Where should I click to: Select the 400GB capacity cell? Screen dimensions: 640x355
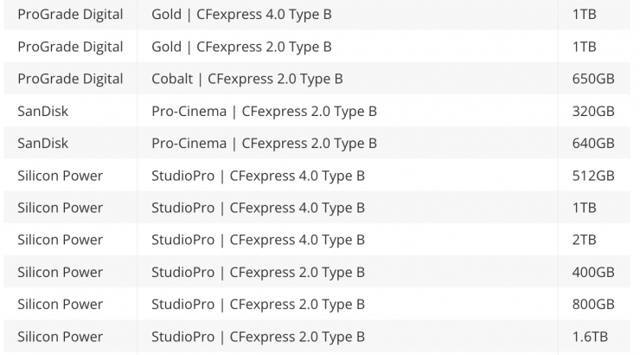(x=593, y=272)
